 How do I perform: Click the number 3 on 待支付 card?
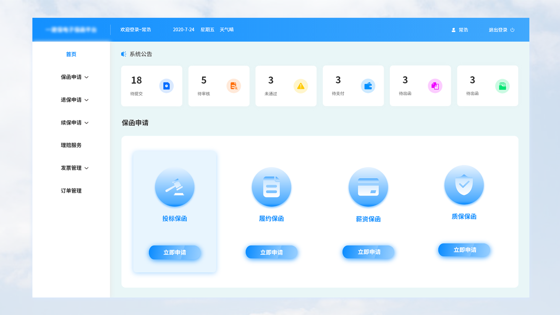tap(338, 80)
